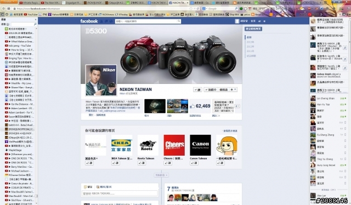Click the NIKON TAIWAN page title
This screenshot has height=205, width=351.
coord(135,89)
